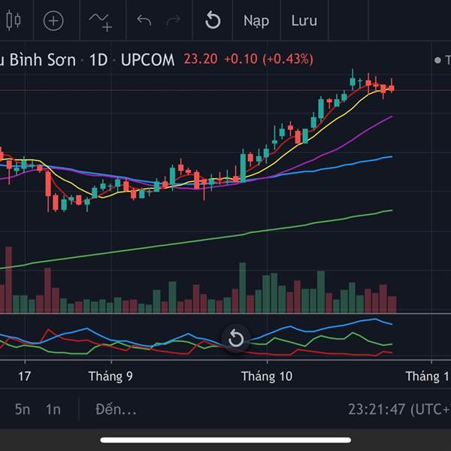Click the 17 date axis label
This screenshot has height=451, width=451.
pyautogui.click(x=24, y=377)
